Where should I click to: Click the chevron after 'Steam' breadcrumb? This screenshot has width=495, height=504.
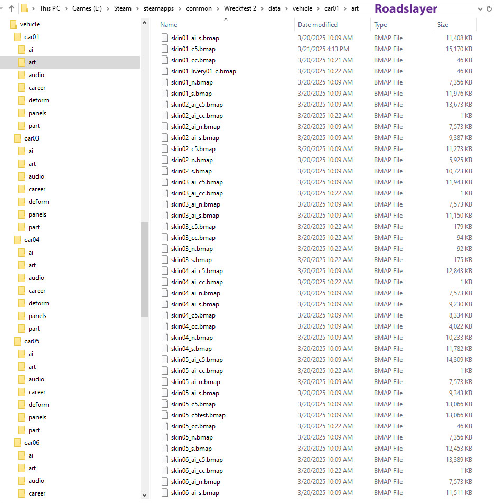[137, 8]
